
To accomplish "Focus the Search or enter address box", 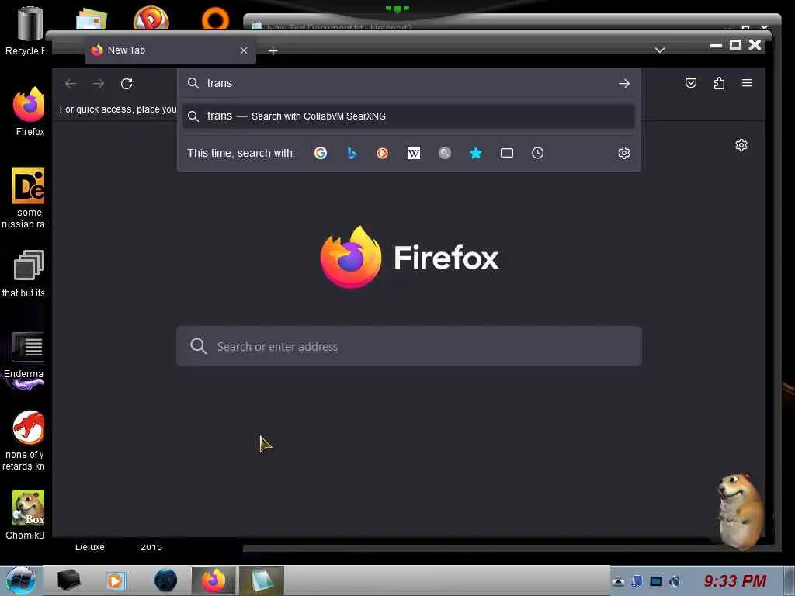I will (x=408, y=346).
